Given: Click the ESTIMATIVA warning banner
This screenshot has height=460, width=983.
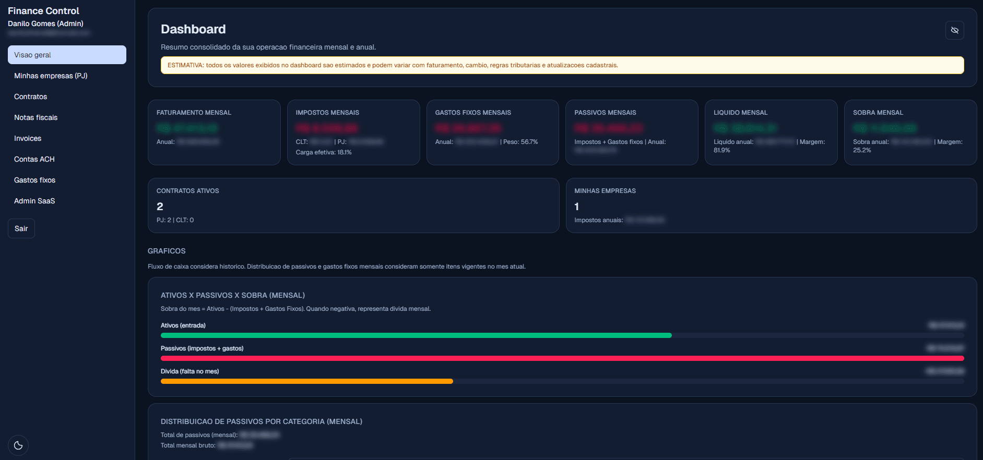Looking at the screenshot, I should (562, 65).
